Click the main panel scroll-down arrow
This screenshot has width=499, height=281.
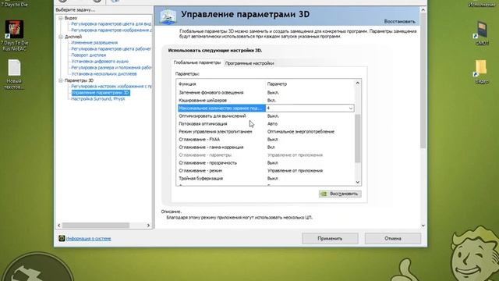(x=423, y=226)
